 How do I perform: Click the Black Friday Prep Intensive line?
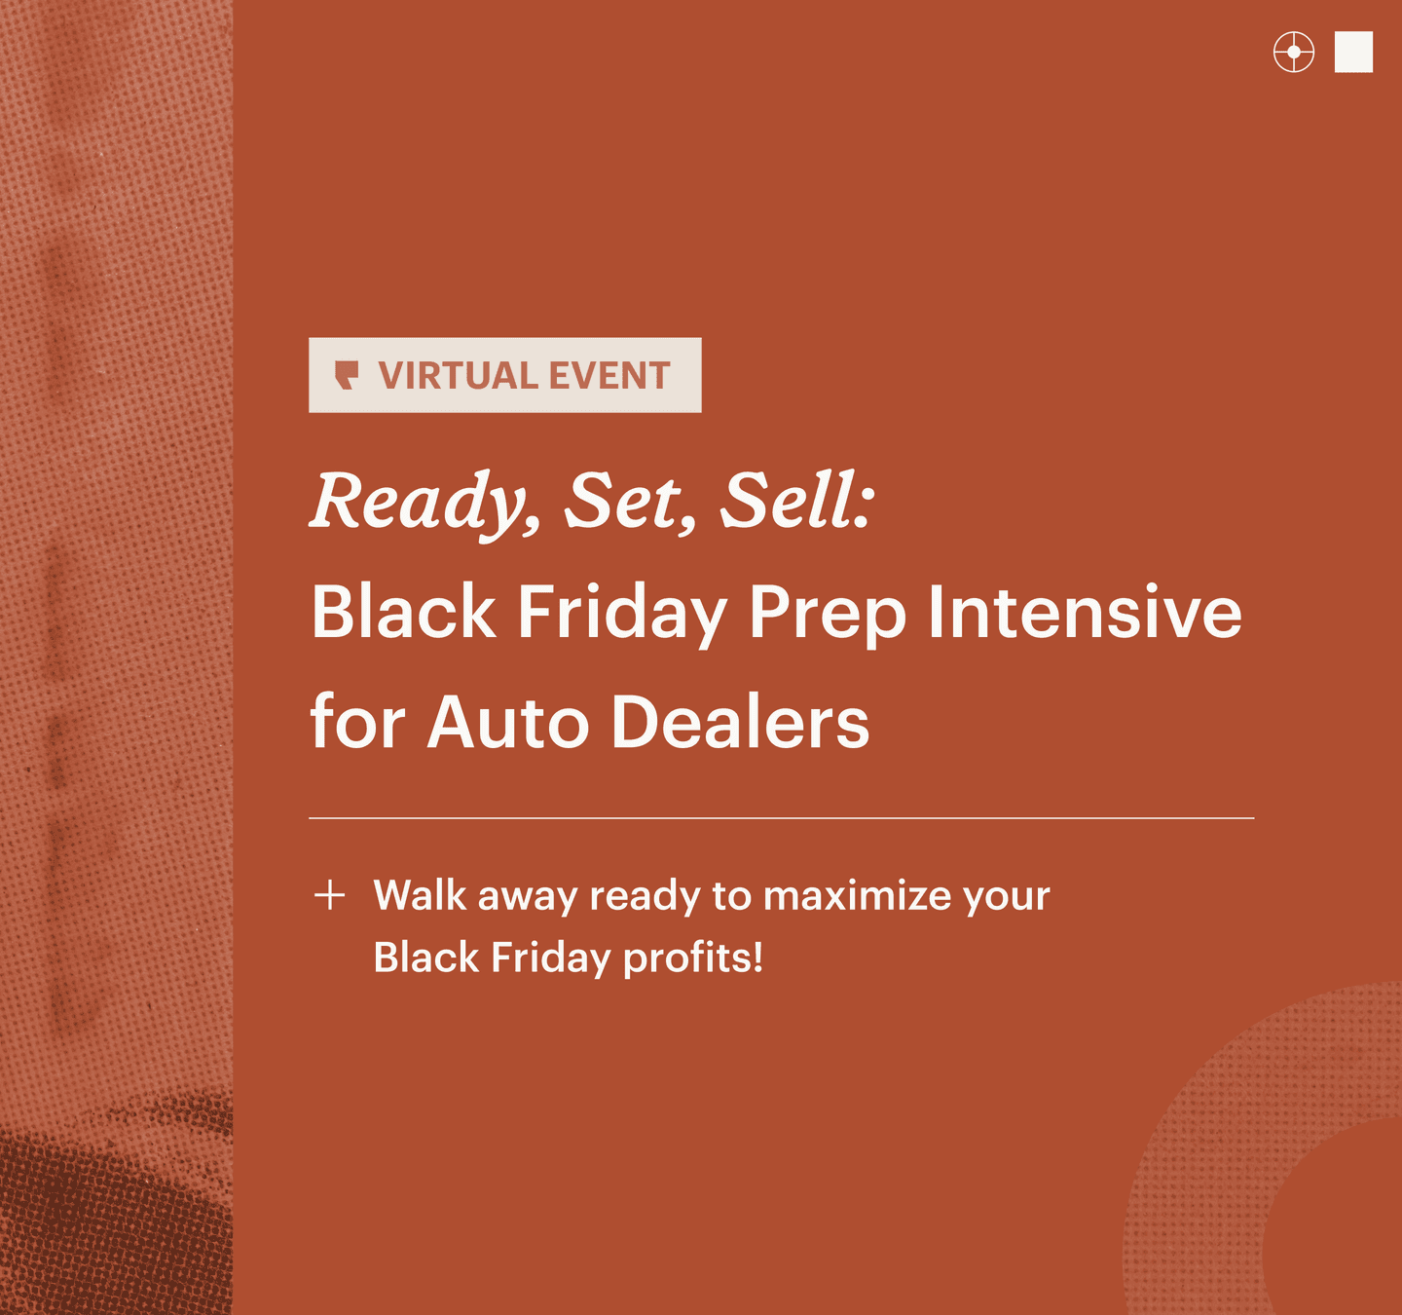(x=776, y=613)
